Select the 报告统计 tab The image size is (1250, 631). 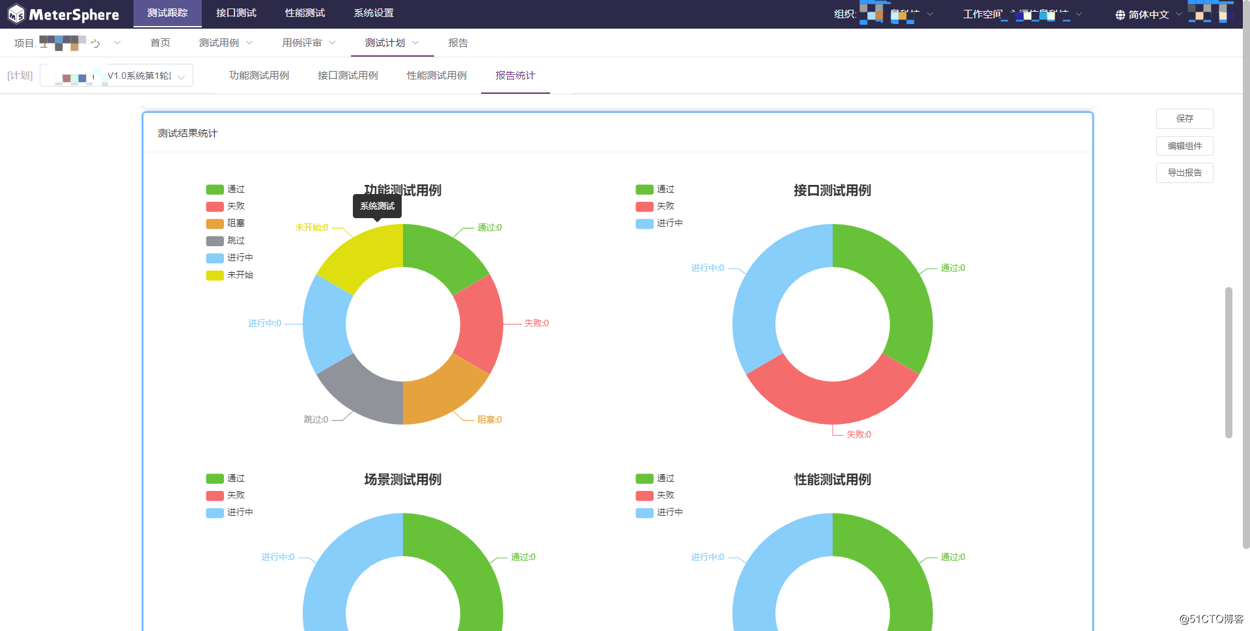516,76
